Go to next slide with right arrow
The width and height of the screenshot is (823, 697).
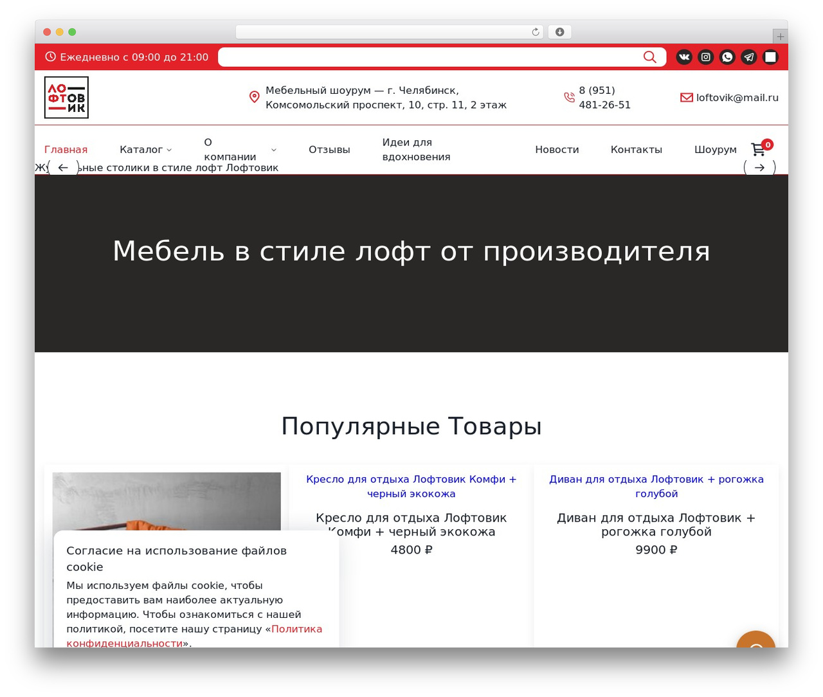759,168
